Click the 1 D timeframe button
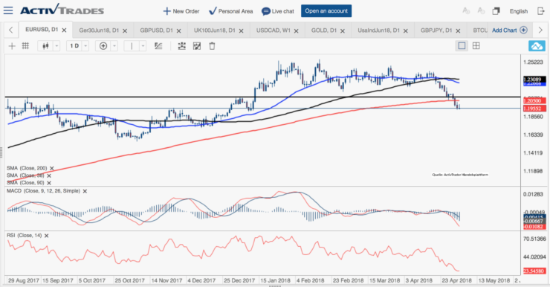 [x=74, y=46]
